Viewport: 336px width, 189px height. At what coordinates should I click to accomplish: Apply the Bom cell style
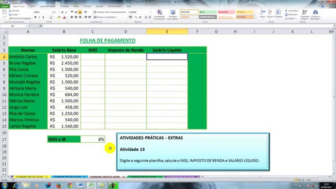coord(208,12)
